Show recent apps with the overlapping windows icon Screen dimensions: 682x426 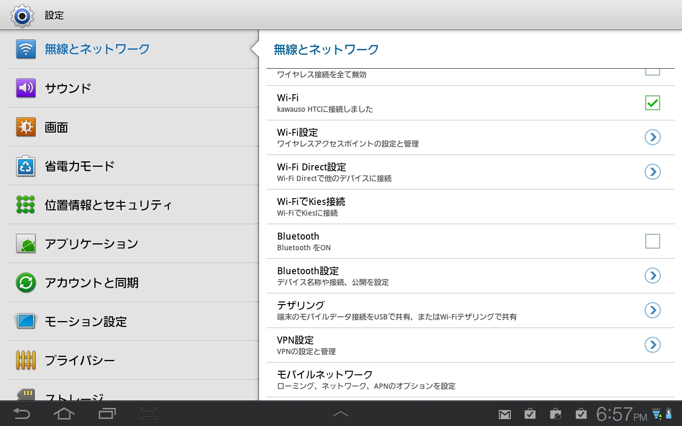pyautogui.click(x=107, y=414)
